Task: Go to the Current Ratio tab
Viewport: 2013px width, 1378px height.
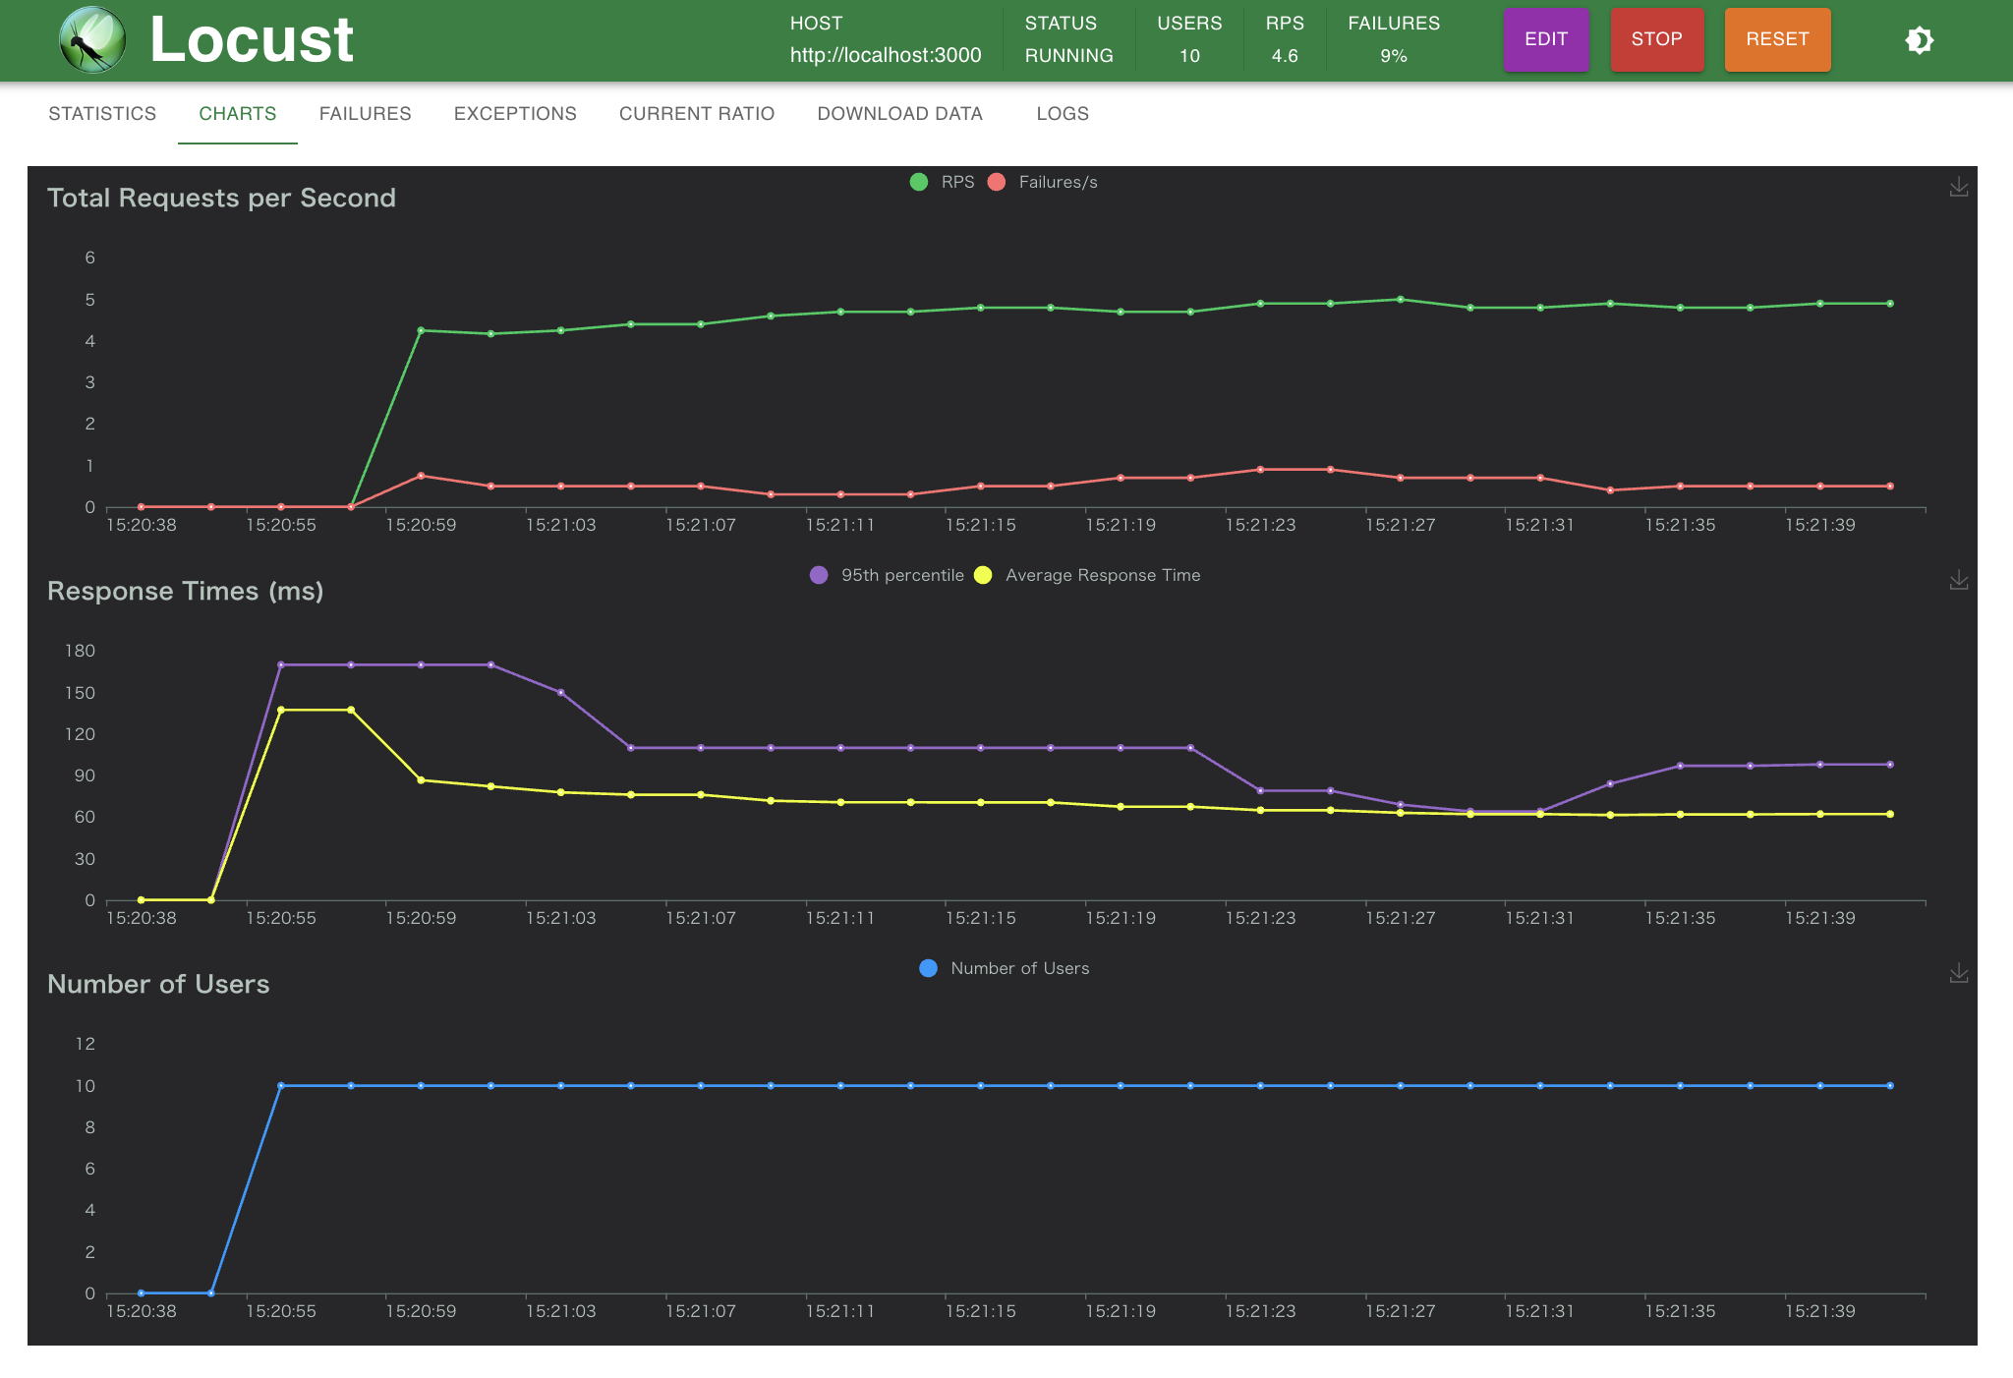Action: 696,113
